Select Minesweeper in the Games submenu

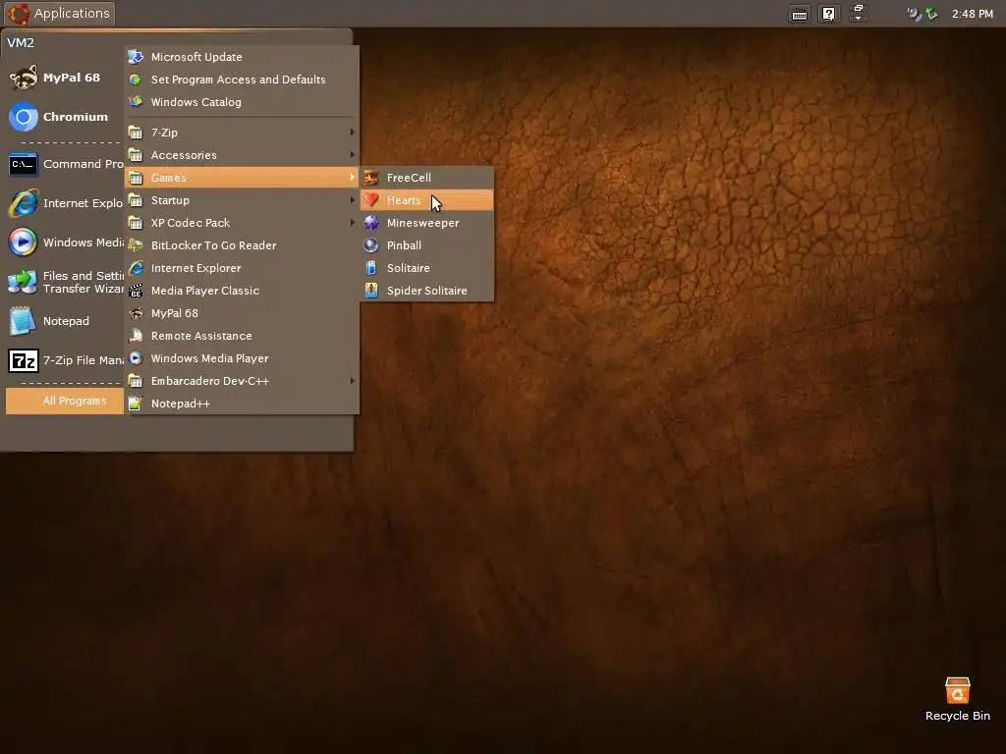click(426, 223)
